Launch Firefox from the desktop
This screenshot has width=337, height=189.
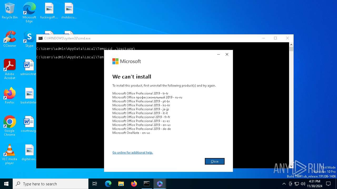(x=10, y=96)
